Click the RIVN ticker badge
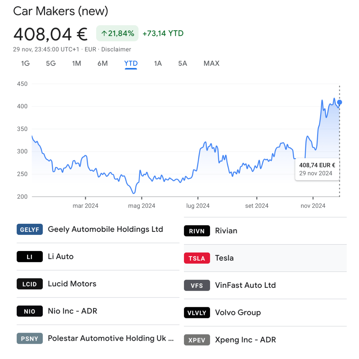This screenshot has width=359, height=359. coord(197,231)
